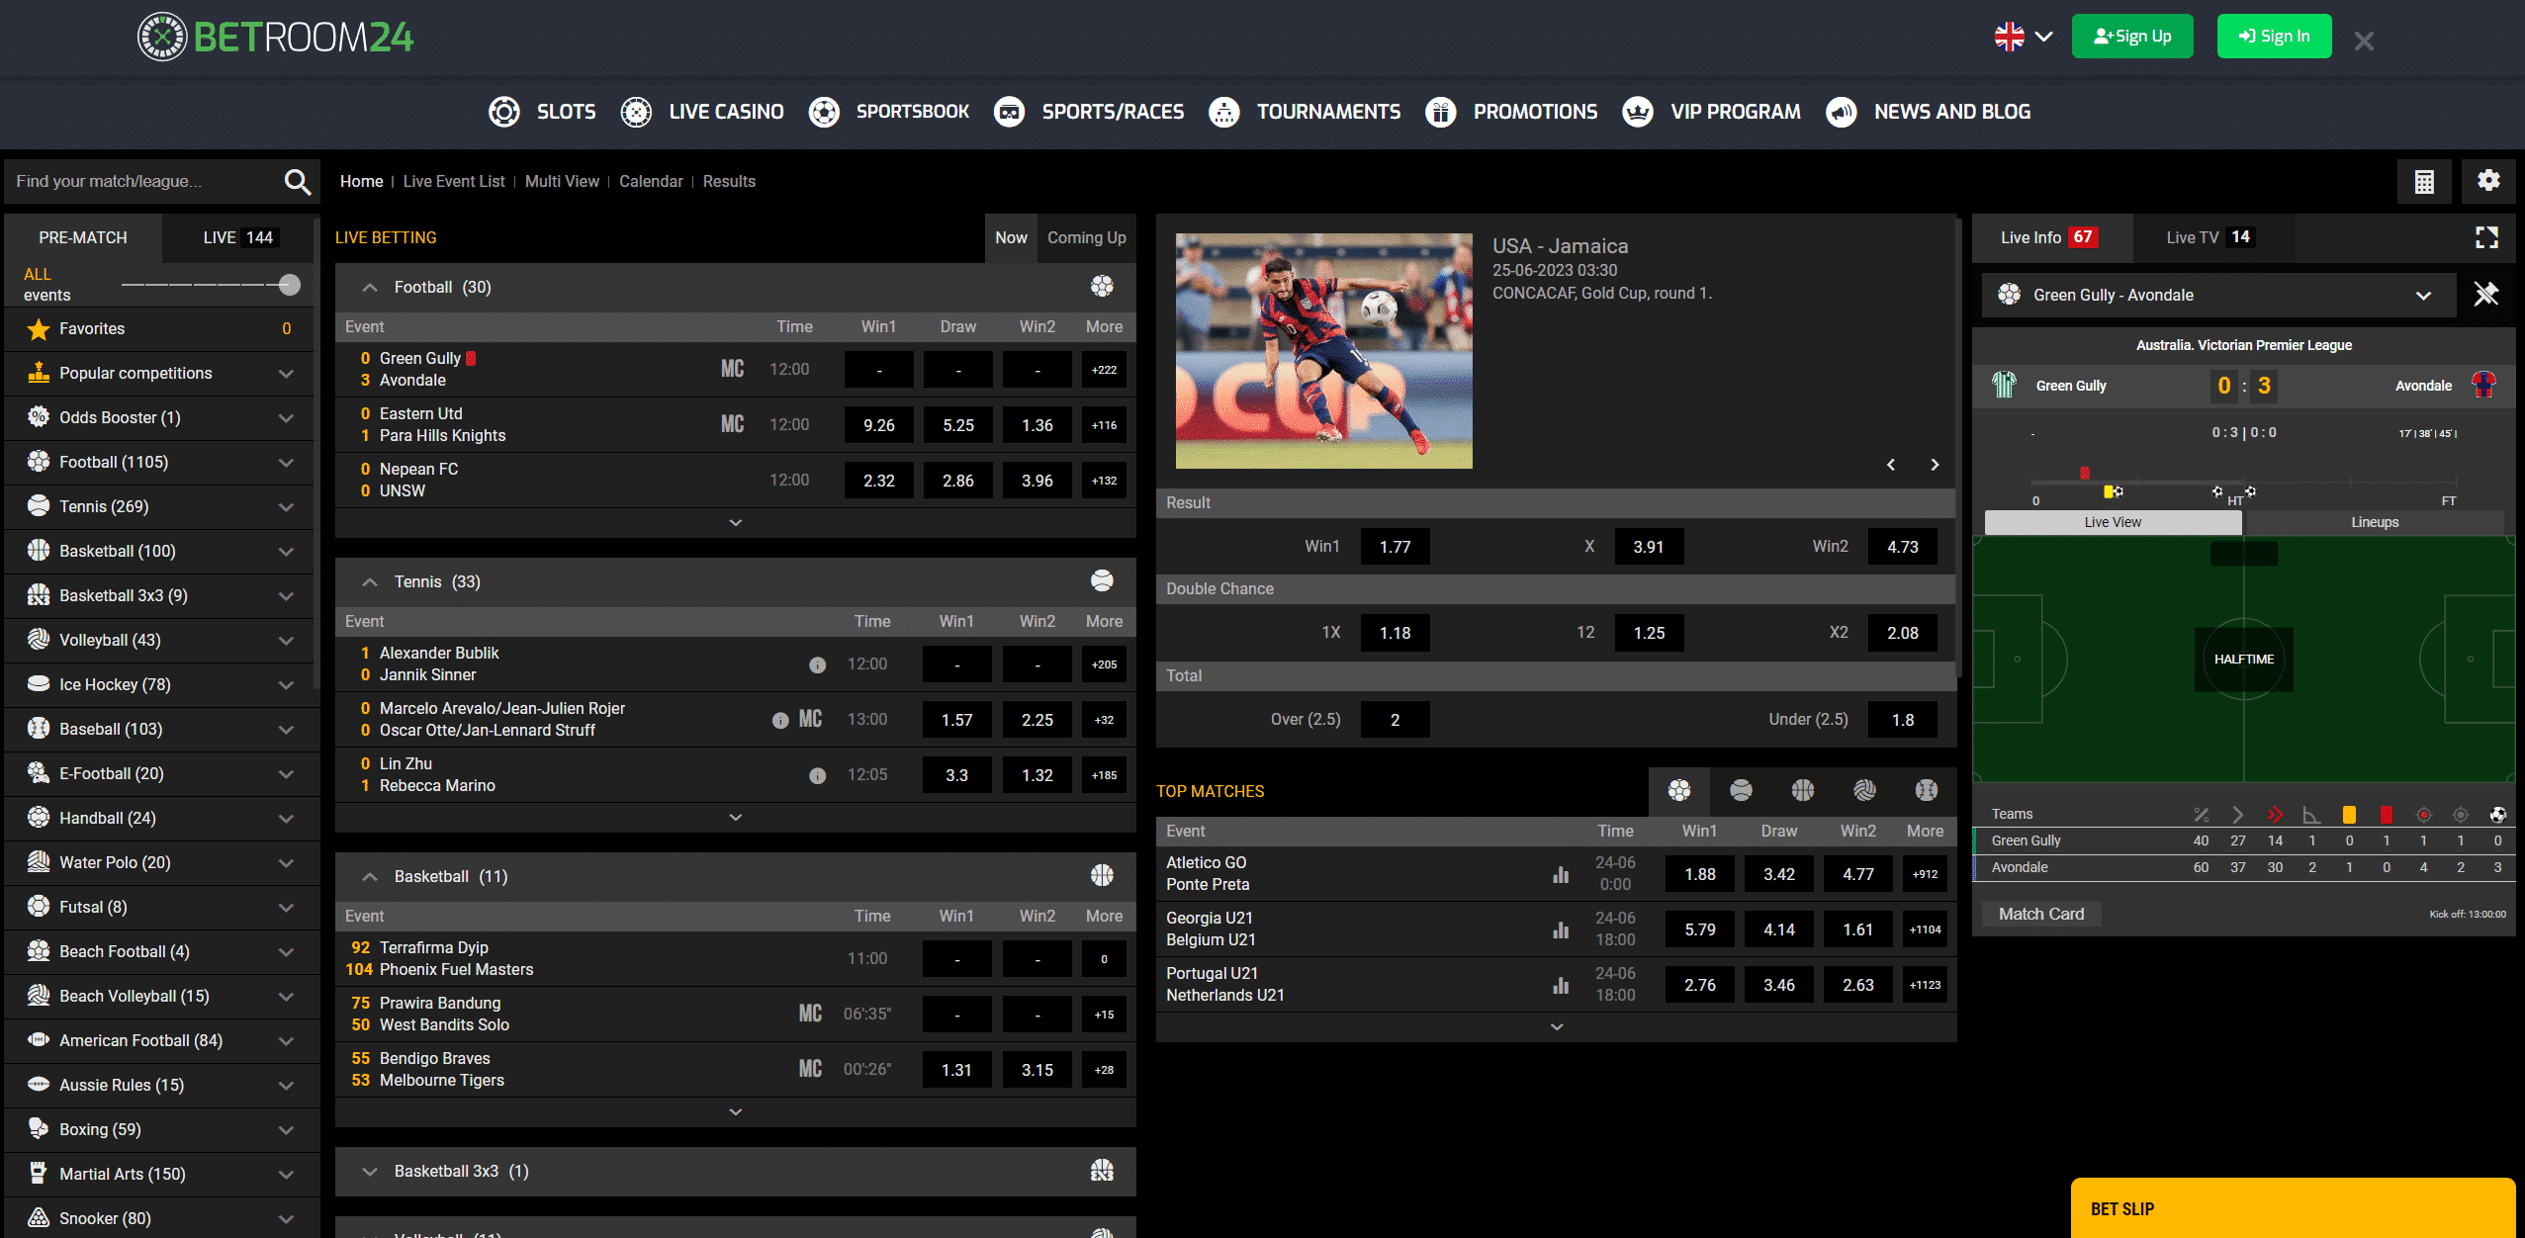Screen dimensions: 2525x1238
Task: Open MC match center for Green Gully
Action: click(732, 369)
